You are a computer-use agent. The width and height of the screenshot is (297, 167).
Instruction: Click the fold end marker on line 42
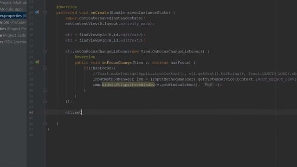[x=45, y=102]
